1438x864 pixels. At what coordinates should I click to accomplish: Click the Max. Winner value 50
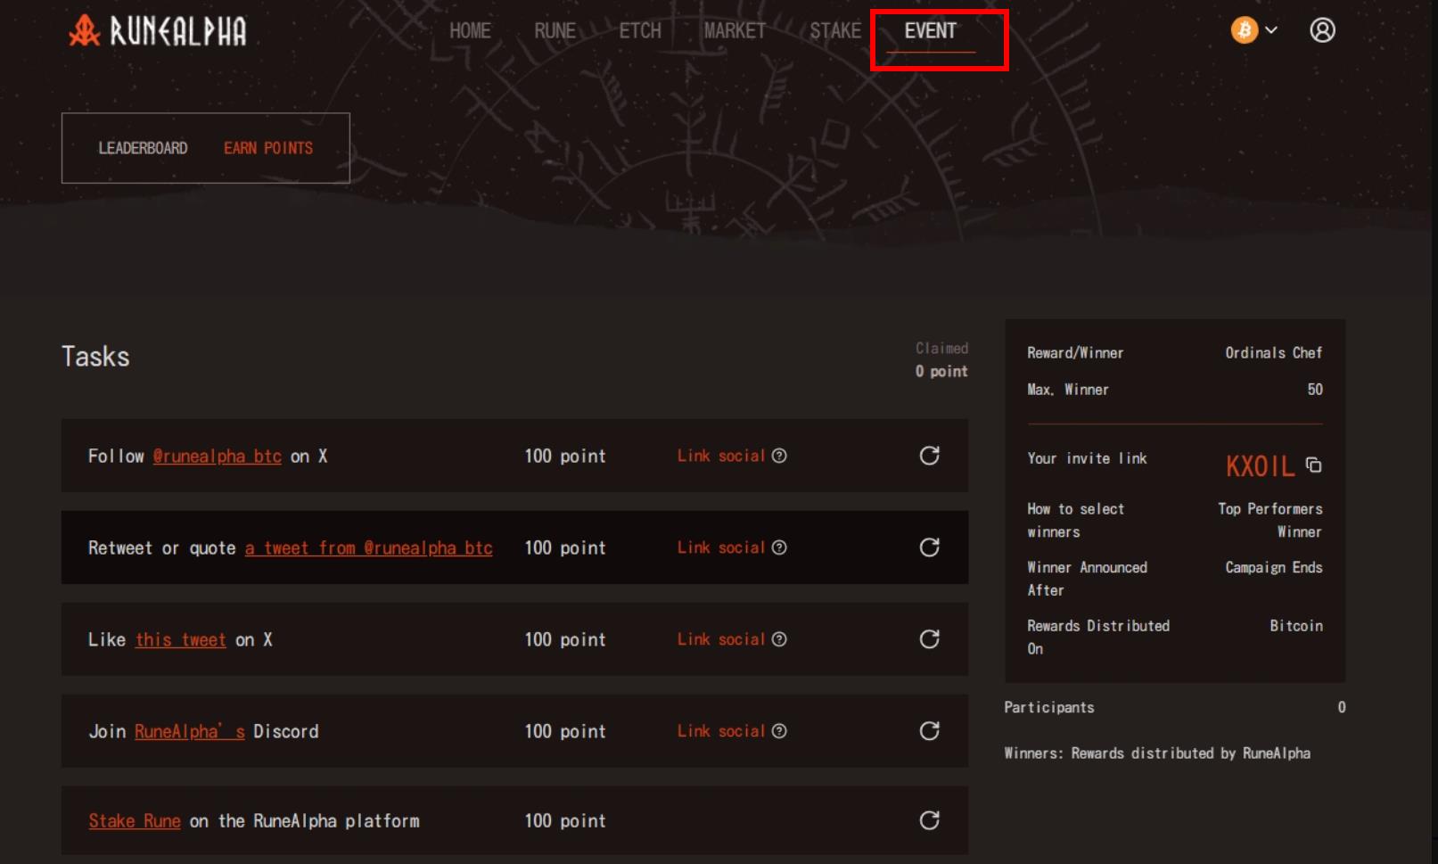click(x=1315, y=390)
